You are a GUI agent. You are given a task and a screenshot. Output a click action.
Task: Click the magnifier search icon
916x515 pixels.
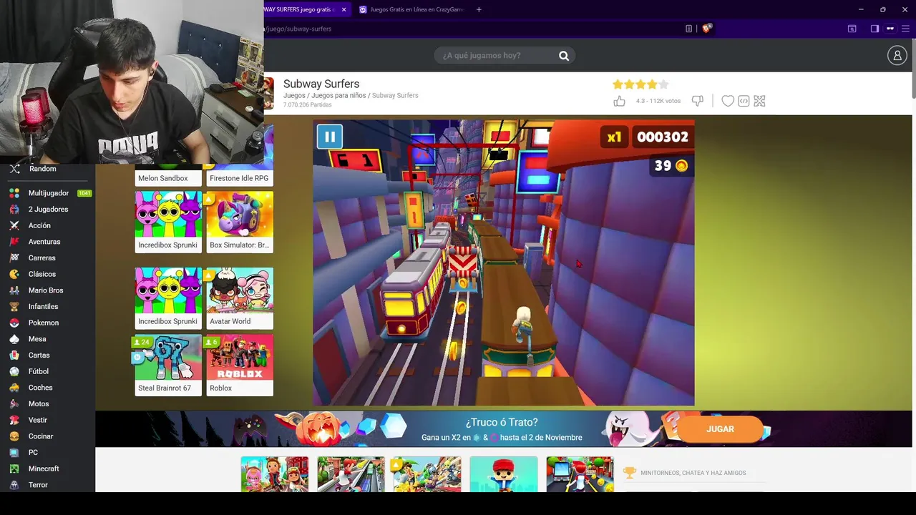pyautogui.click(x=564, y=56)
